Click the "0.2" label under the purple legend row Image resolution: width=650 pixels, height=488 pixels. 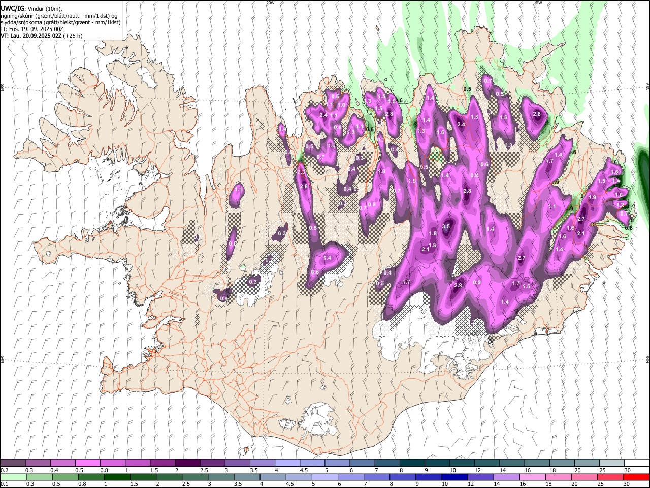[5, 470]
